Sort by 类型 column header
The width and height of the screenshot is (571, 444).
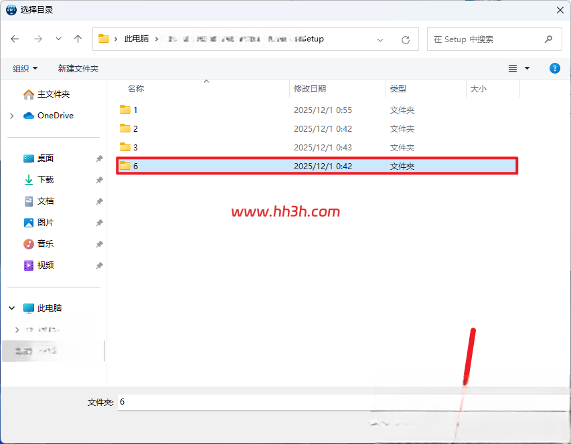tap(398, 89)
